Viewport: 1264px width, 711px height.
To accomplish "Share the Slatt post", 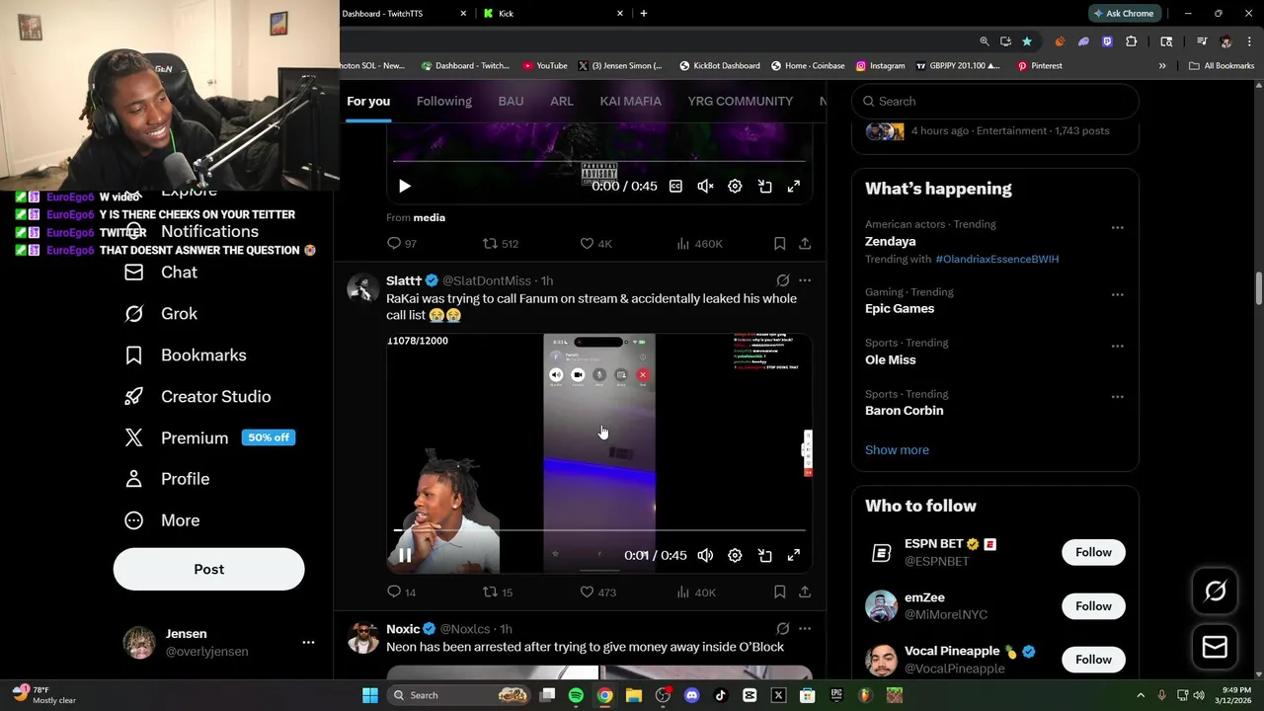I will click(x=805, y=592).
